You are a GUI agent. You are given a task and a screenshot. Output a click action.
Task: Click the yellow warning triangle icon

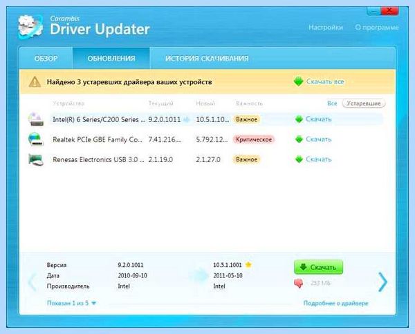coord(35,82)
